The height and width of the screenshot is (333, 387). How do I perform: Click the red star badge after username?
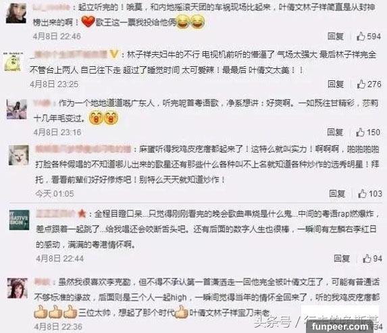click(82, 213)
